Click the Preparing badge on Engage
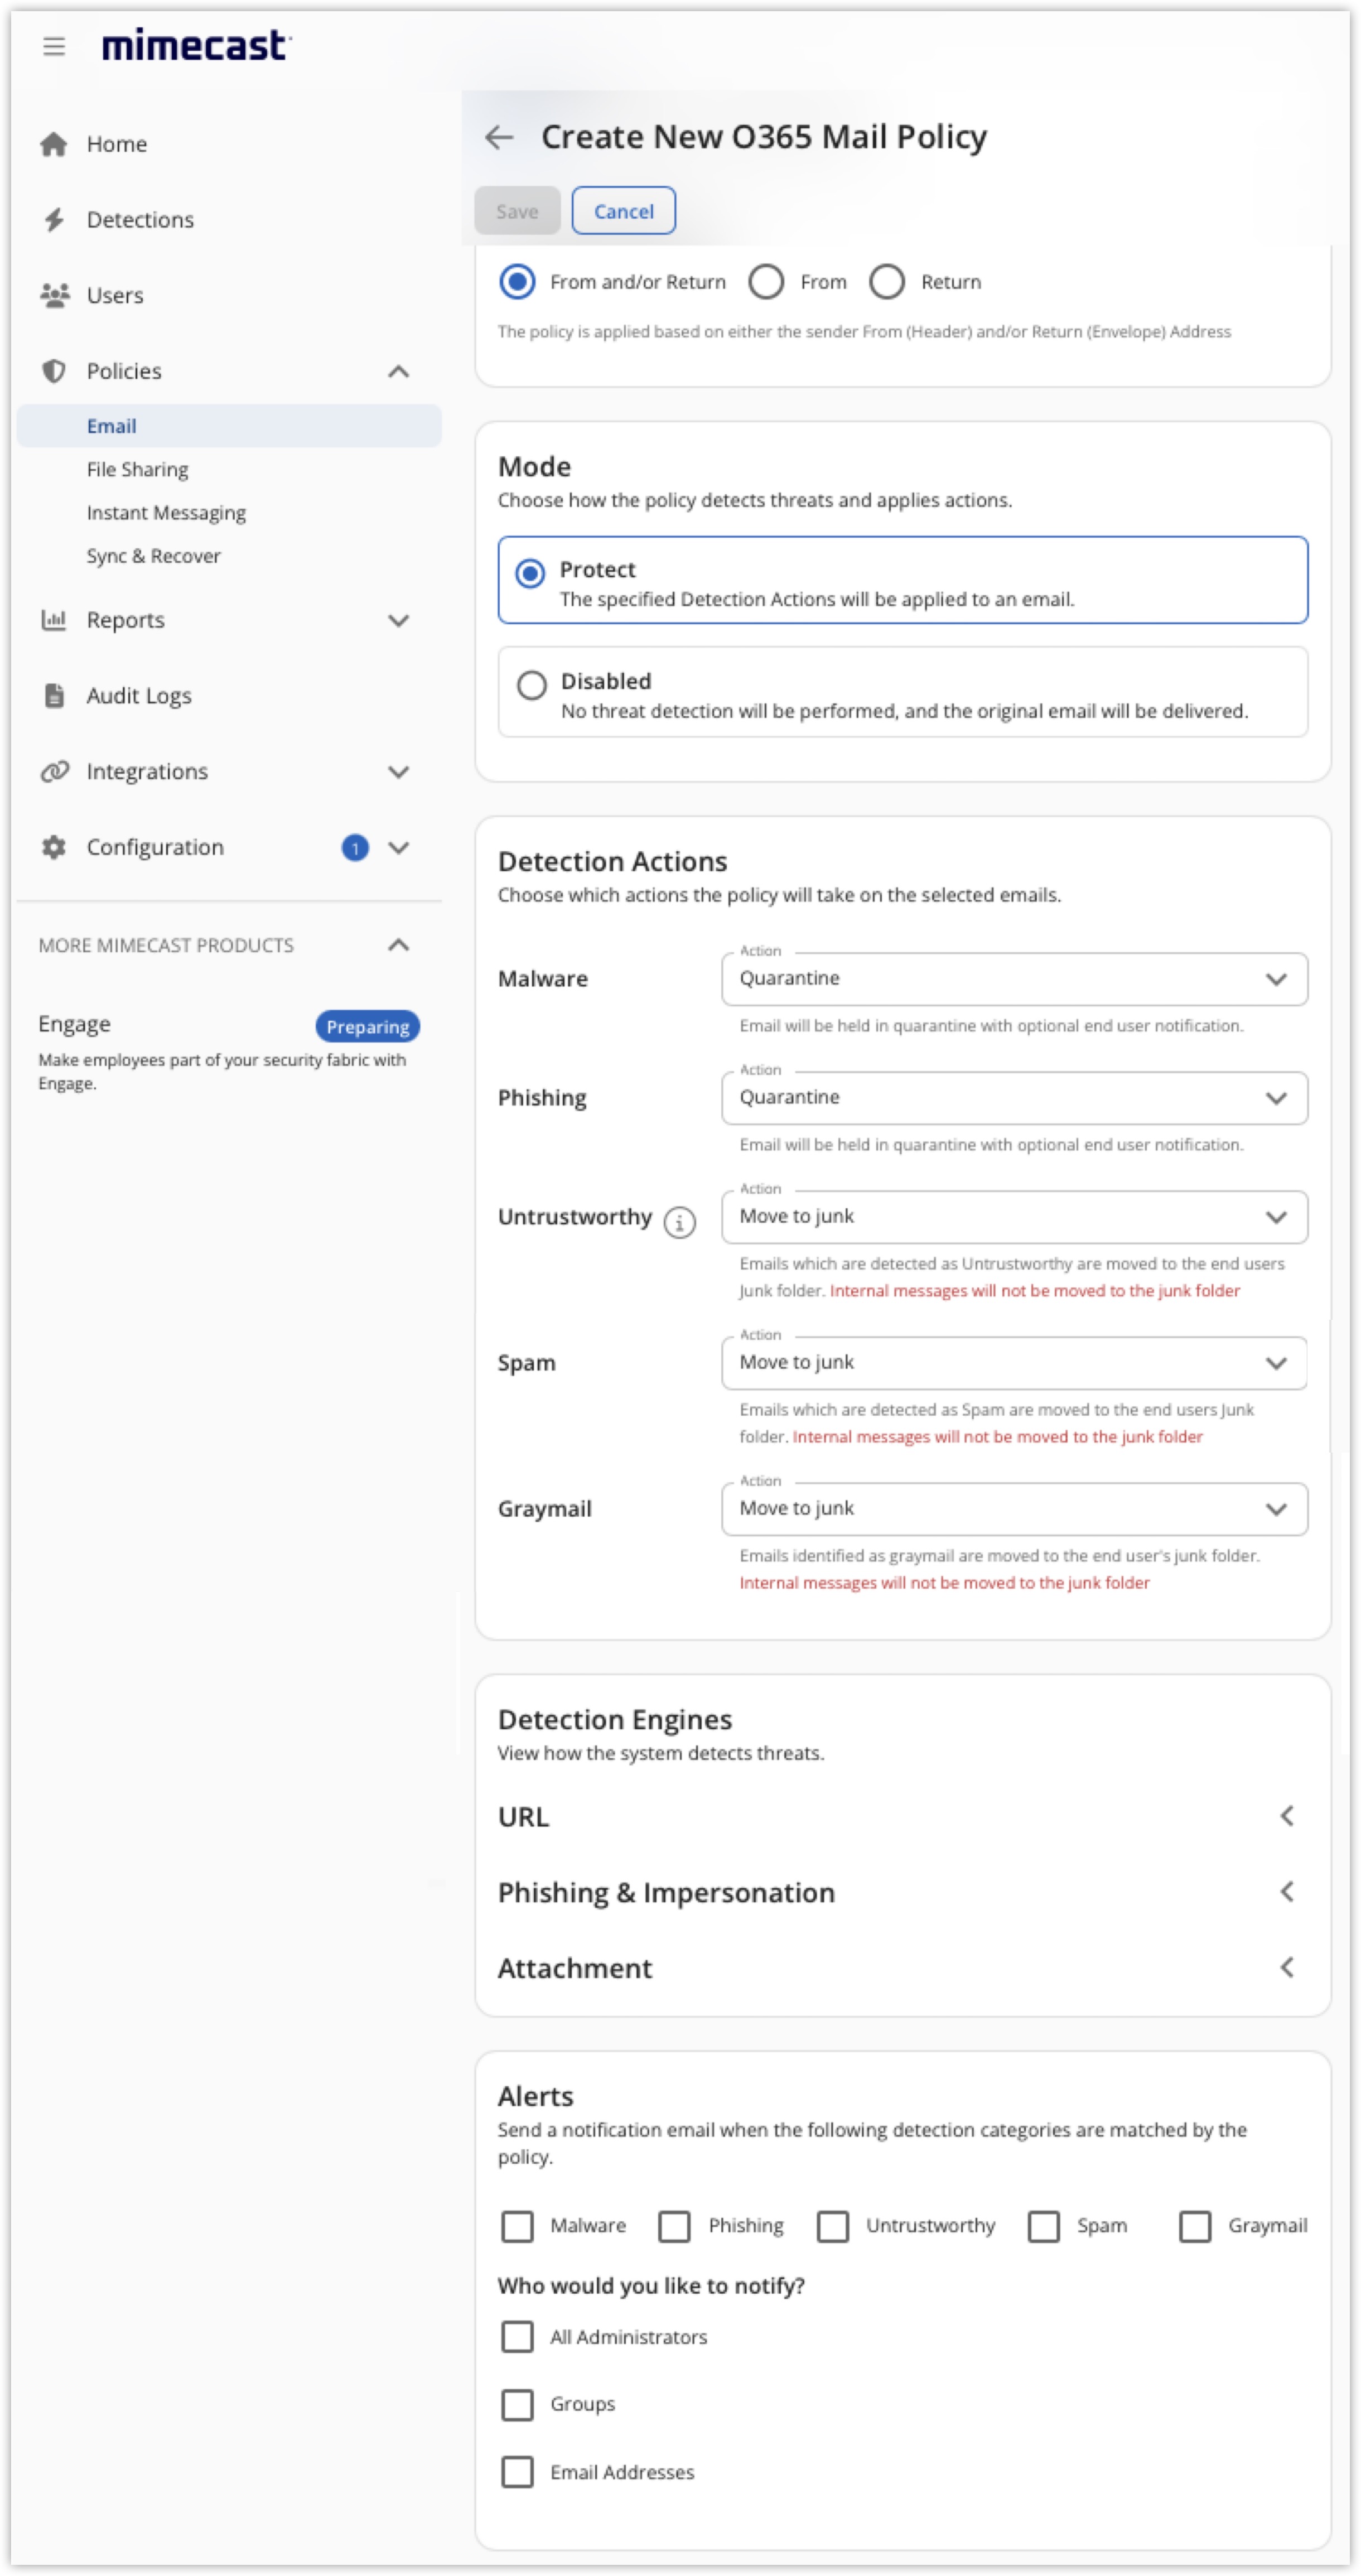This screenshot has height=2576, width=1361. point(367,1026)
